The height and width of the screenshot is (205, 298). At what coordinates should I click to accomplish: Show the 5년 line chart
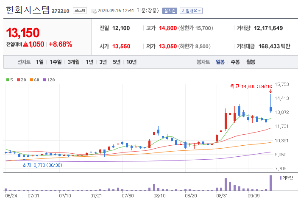click(117, 62)
